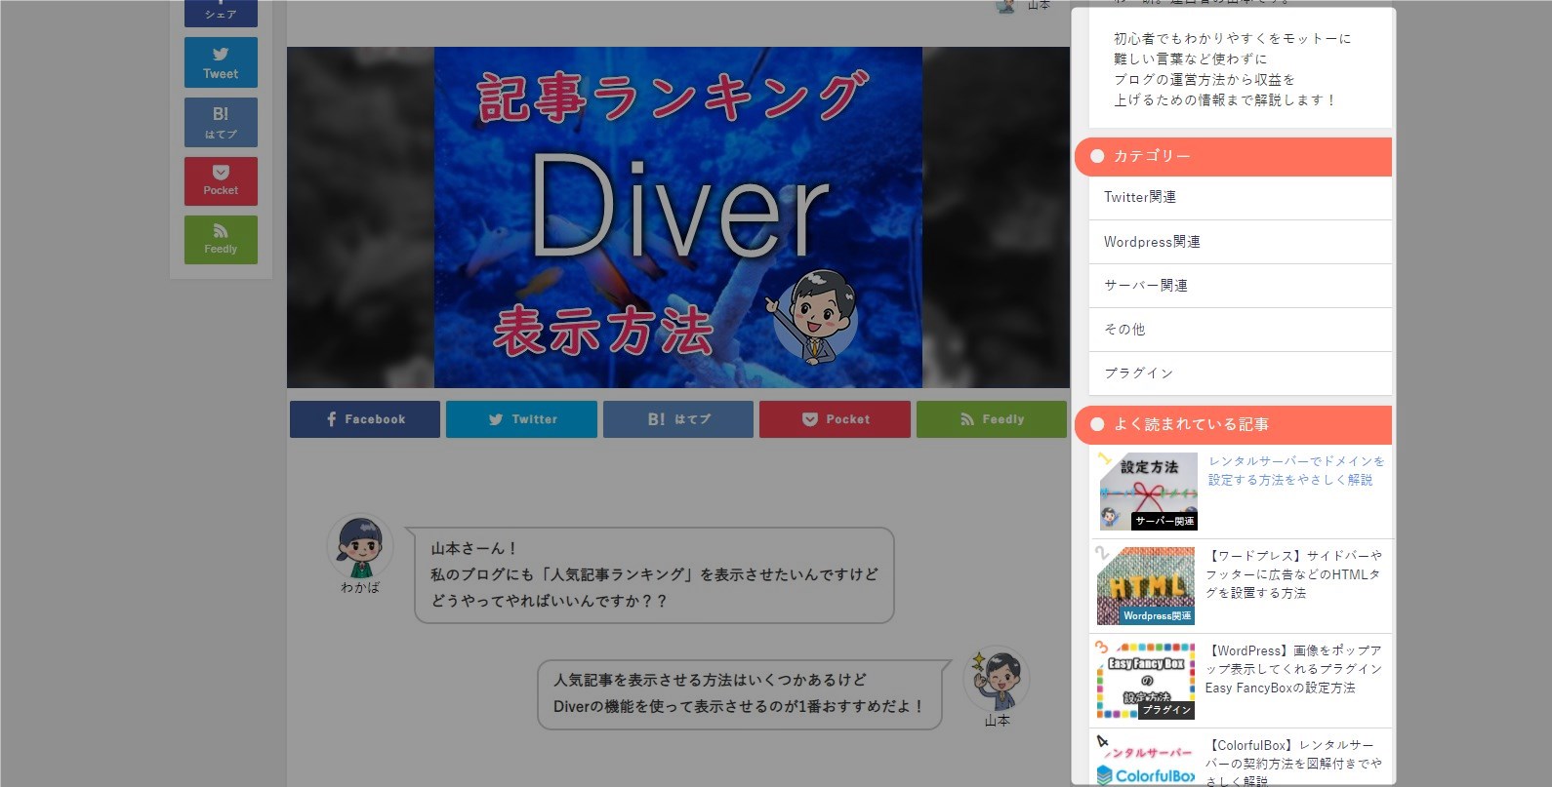Click the vertical Feedly share icon

pyautogui.click(x=221, y=240)
